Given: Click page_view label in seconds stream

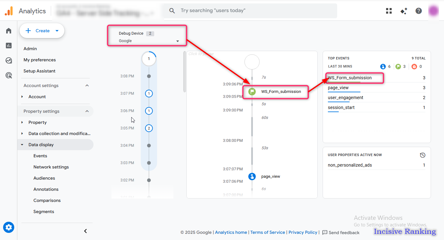Looking at the screenshot, I should tap(271, 177).
